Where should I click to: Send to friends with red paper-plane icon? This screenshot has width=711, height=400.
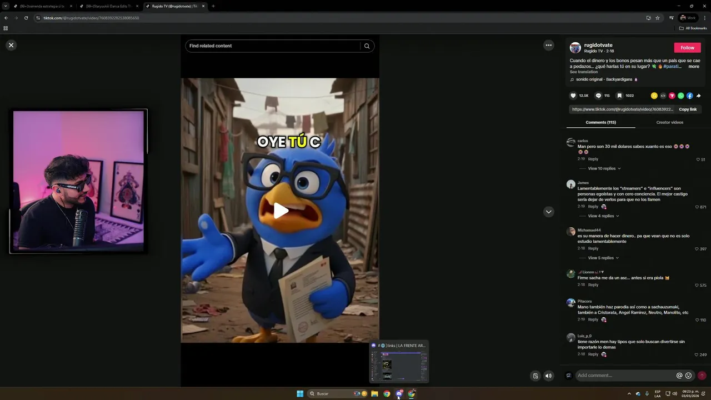coord(672,96)
